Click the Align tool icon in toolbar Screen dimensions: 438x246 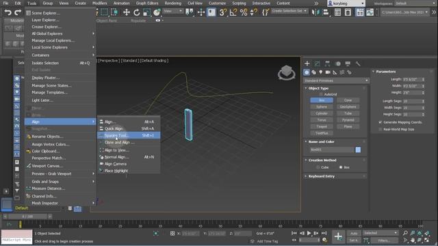click(x=326, y=12)
